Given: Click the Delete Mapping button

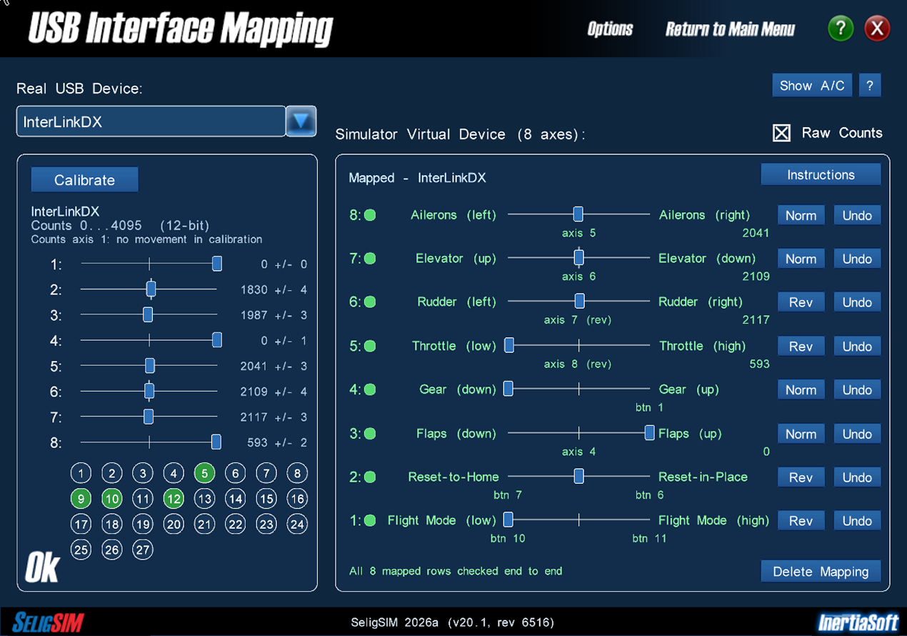Looking at the screenshot, I should tap(821, 572).
